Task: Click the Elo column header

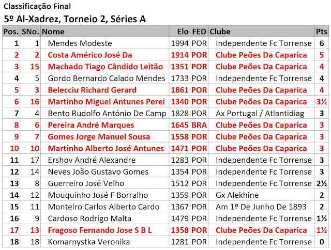Action: pos(183,32)
